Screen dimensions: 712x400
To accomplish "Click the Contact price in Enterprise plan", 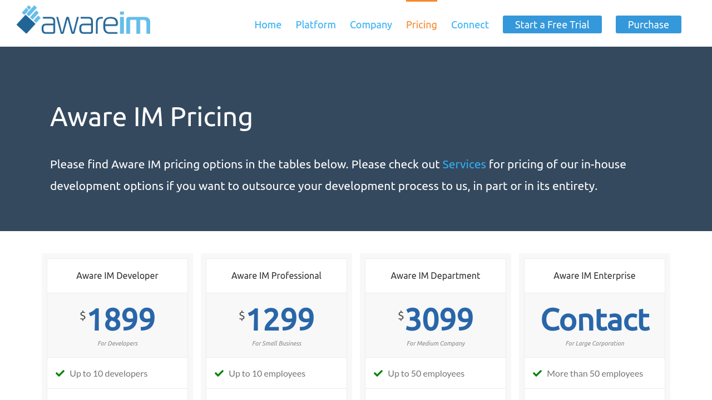I will [595, 319].
